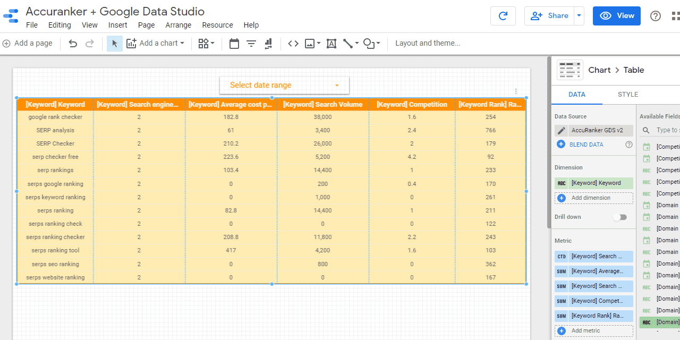Insert a data control icon

tap(268, 44)
